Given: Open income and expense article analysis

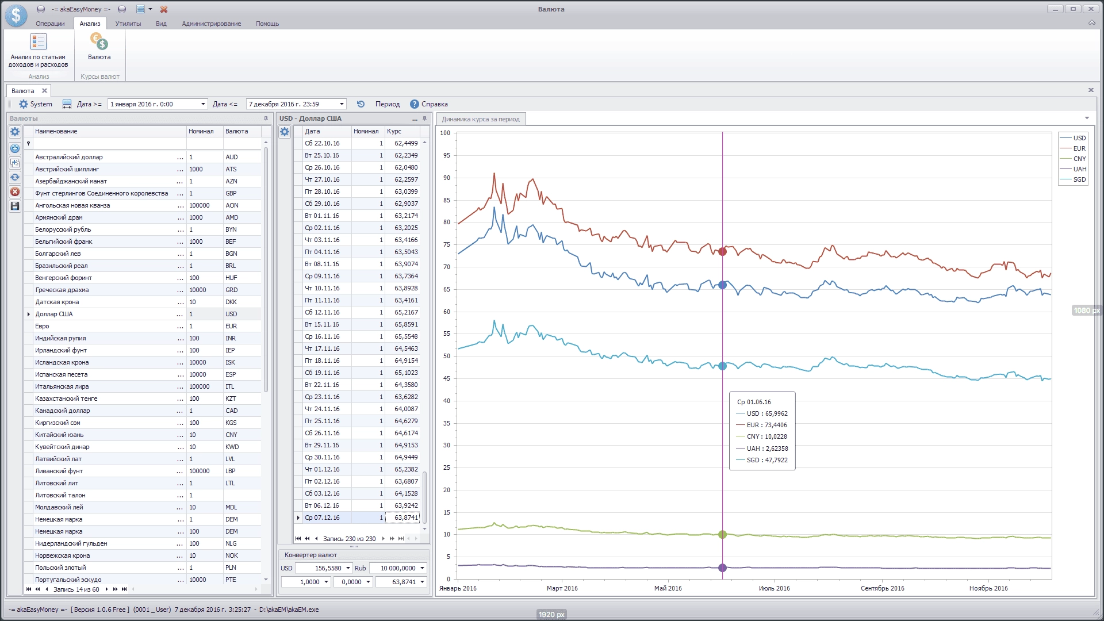Looking at the screenshot, I should (x=38, y=51).
